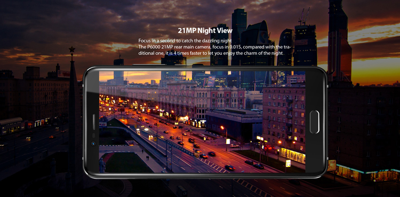Click the white glowing sign on the pole
Screen dimensions: 400x197
[x=288, y=163]
